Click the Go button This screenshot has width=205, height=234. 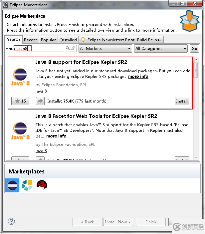[x=194, y=49]
